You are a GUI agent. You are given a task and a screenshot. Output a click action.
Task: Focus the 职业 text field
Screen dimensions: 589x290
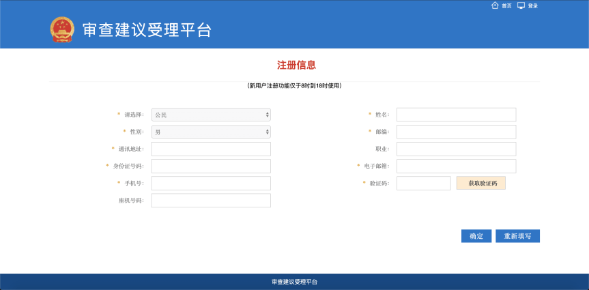coord(456,149)
